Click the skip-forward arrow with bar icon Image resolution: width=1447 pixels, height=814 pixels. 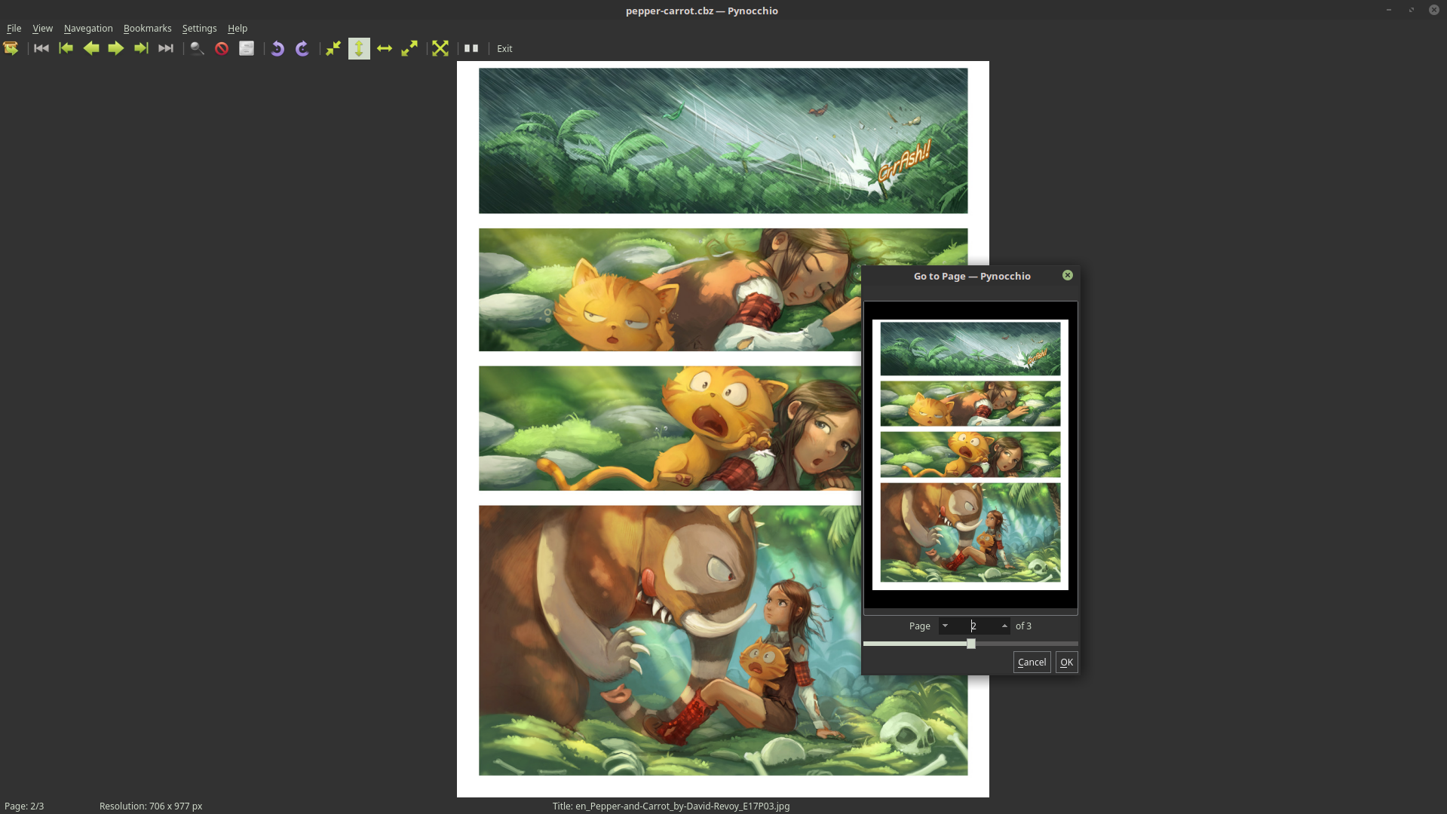coord(141,48)
